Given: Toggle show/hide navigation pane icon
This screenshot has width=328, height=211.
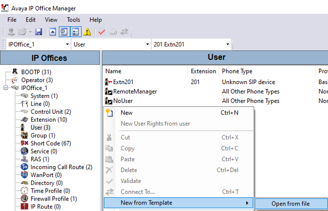Looking at the screenshot, I should (64, 32).
